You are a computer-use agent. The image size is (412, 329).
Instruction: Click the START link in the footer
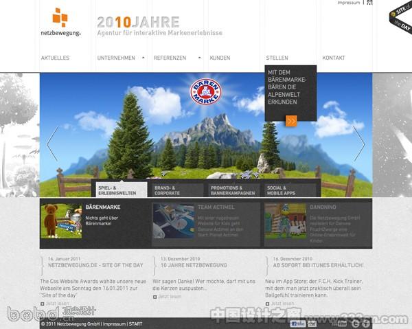(x=135, y=324)
